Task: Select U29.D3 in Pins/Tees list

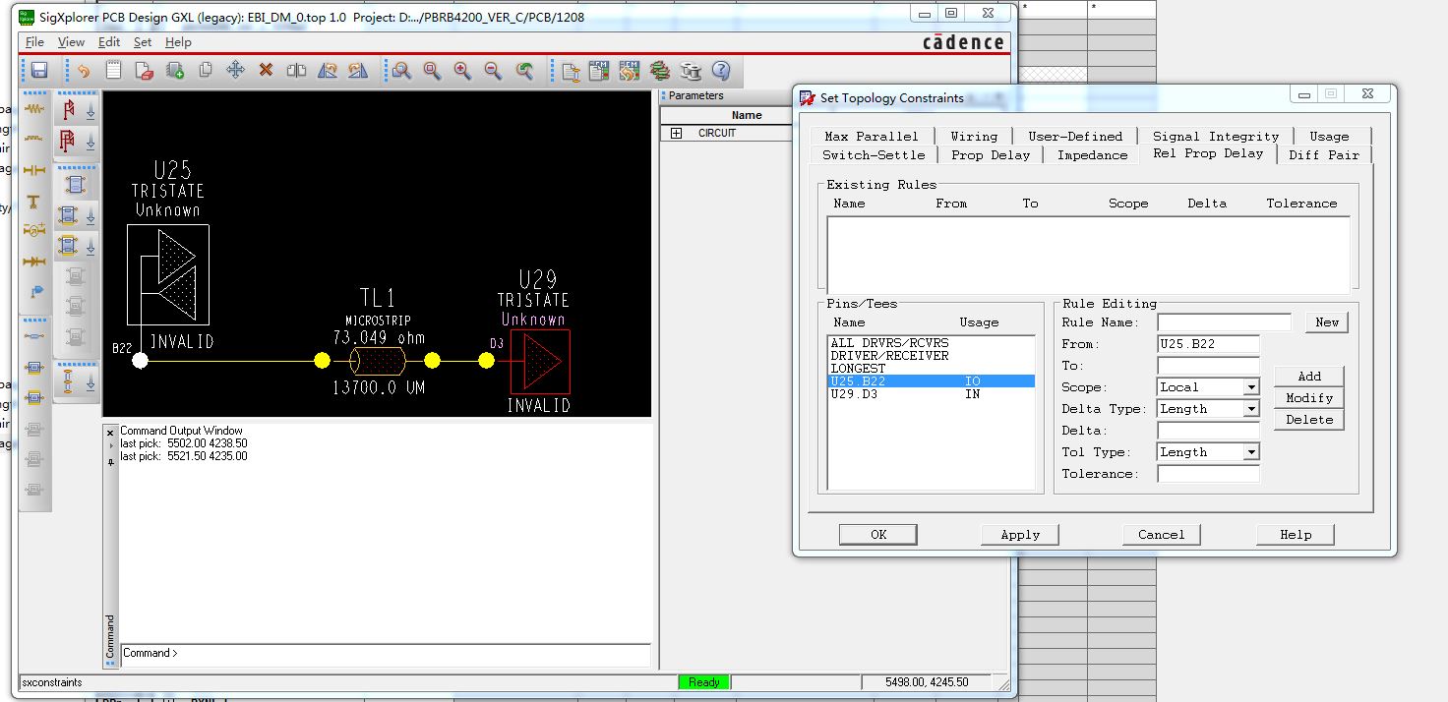Action: [932, 394]
